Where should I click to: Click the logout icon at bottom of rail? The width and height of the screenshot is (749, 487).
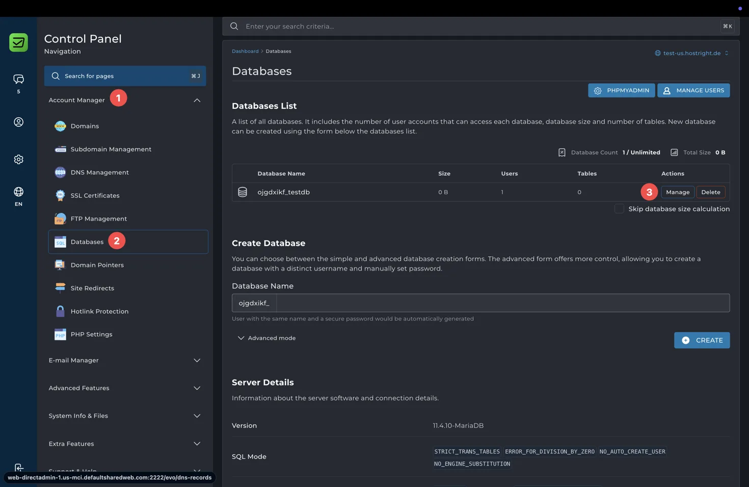pos(18,468)
